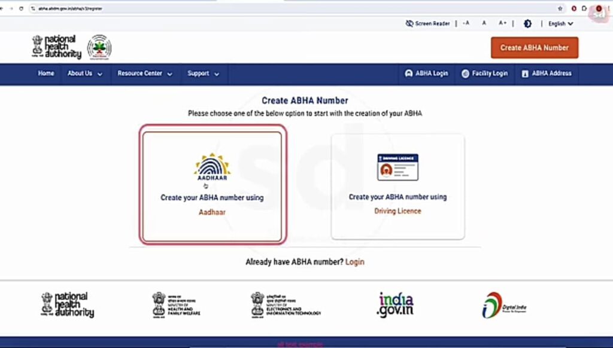Image resolution: width=613 pixels, height=348 pixels.
Task: Click the red extension icon beside the star
Action: tap(573, 8)
